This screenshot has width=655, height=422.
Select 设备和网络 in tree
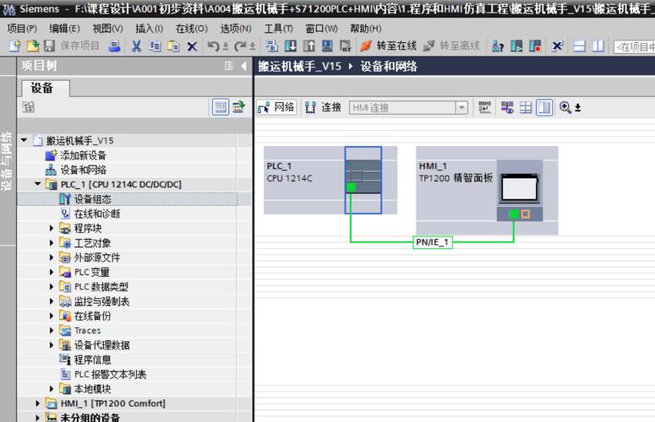(x=83, y=170)
